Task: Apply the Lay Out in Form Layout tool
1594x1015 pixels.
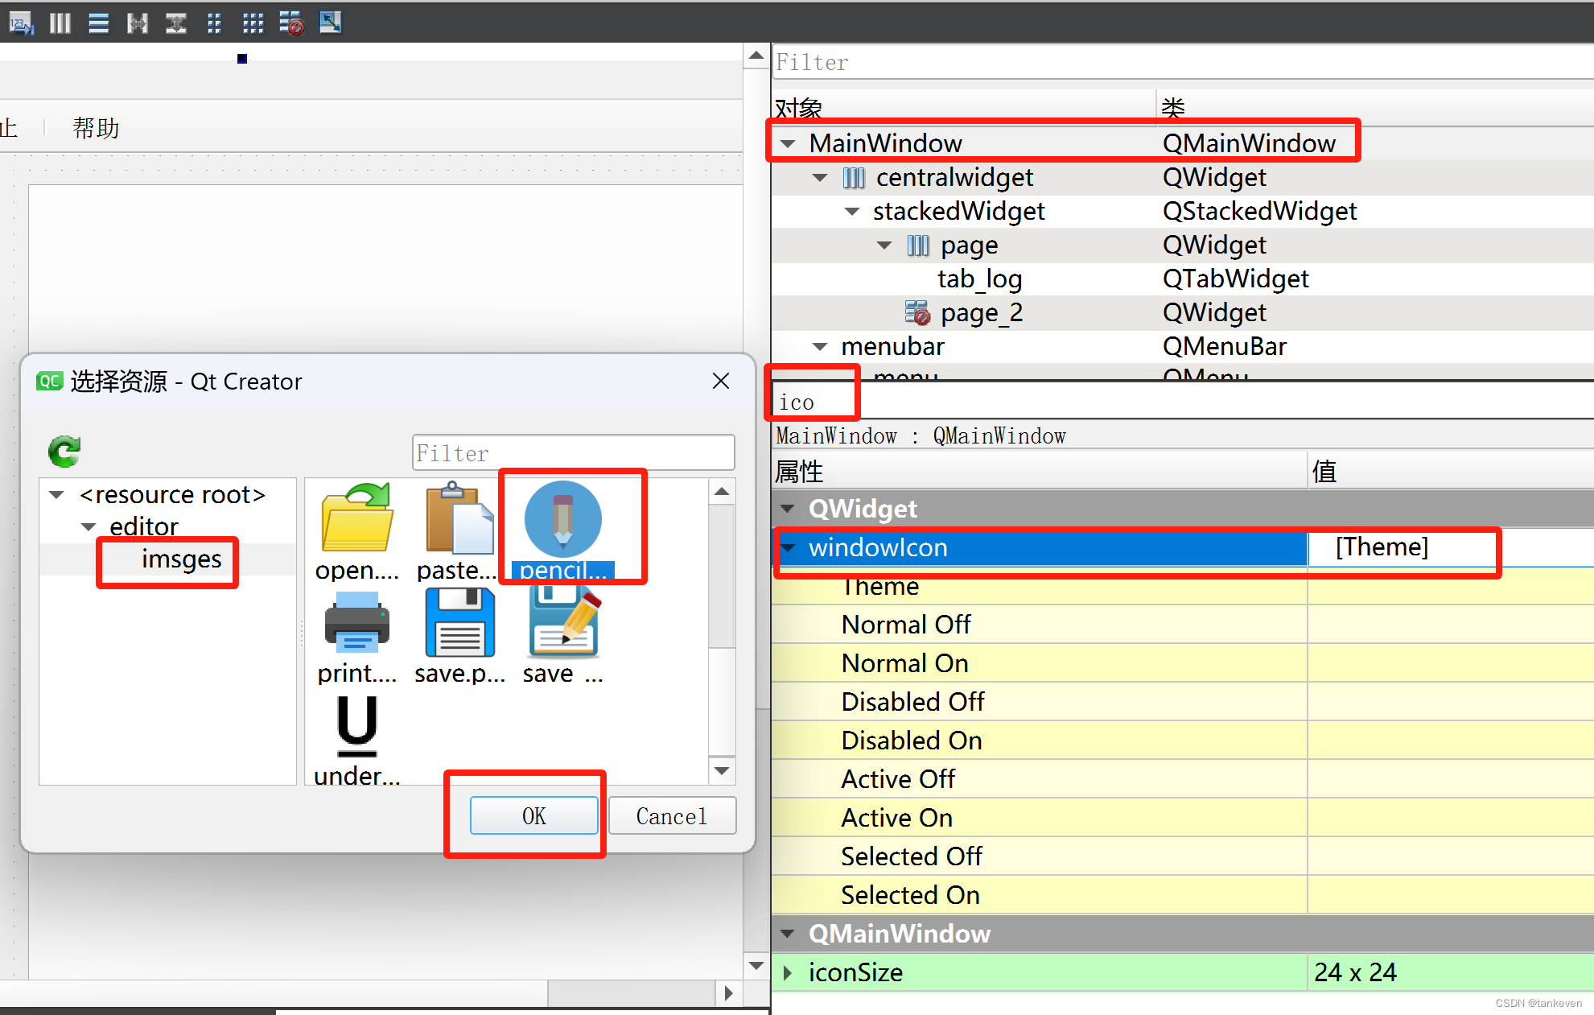Action: pos(214,23)
